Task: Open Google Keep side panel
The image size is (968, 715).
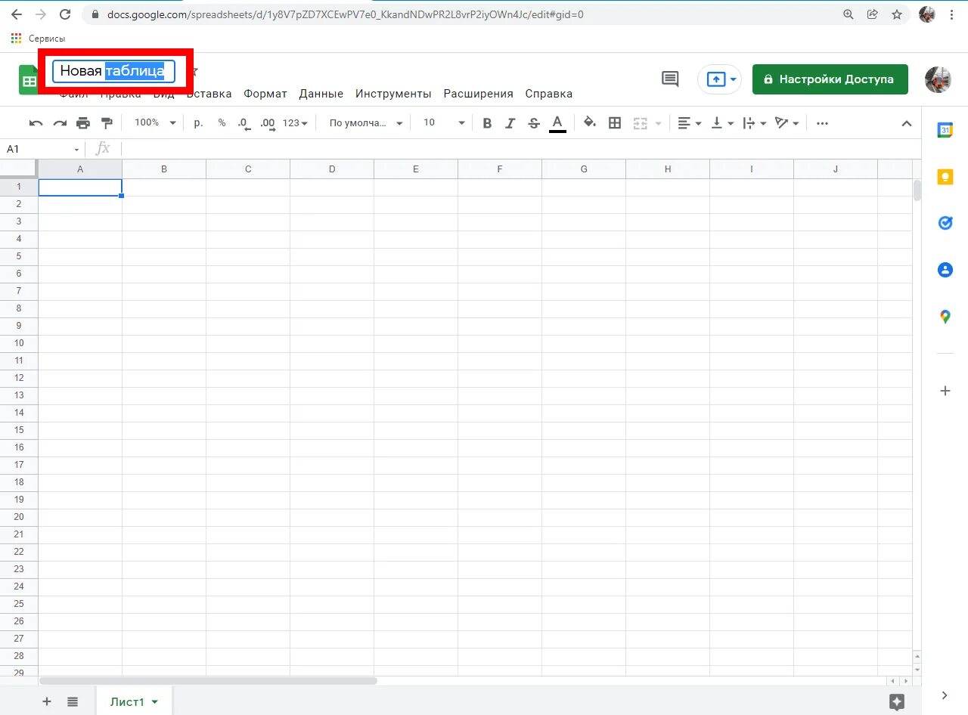Action: (x=945, y=177)
